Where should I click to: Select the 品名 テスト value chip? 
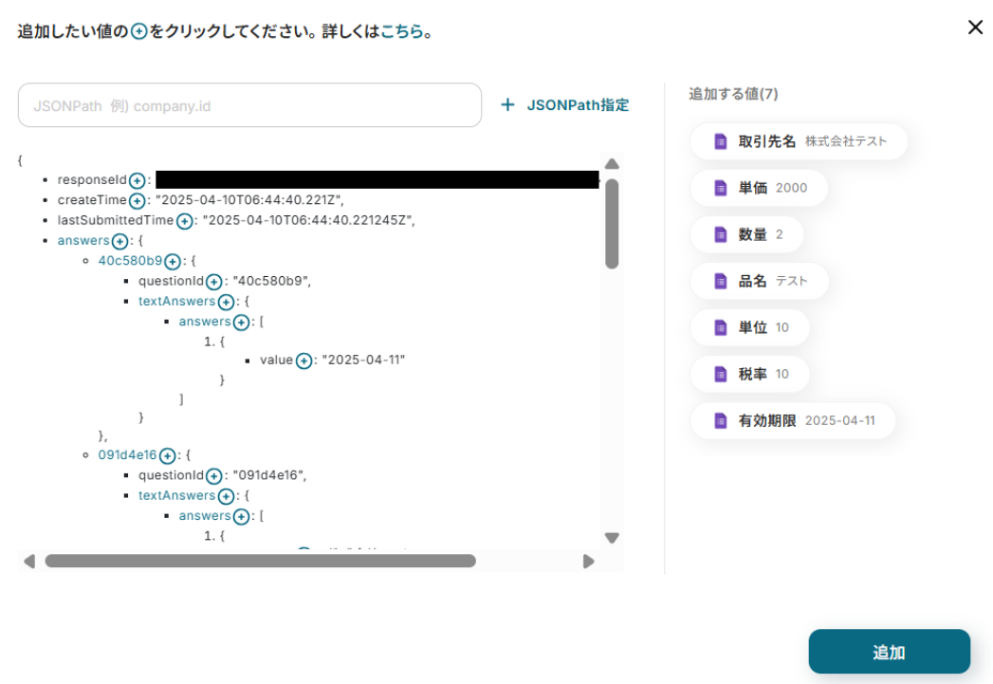[x=757, y=281]
